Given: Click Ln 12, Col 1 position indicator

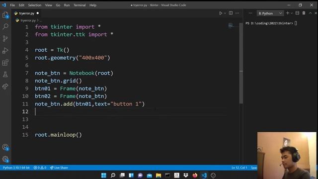Looking at the screenshot, I should (x=239, y=168).
